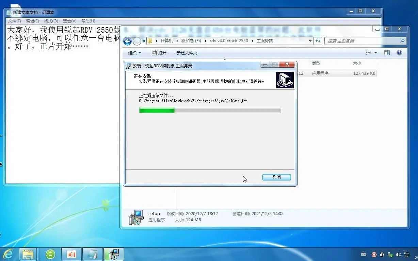Click 新建文件夹 in Explorer toolbar
Screen dimensions: 418x261
tap(187, 53)
